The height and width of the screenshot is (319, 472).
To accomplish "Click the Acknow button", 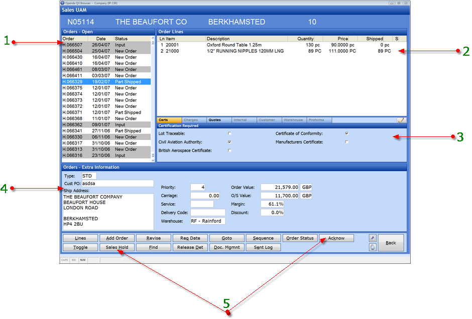I will [x=336, y=238].
